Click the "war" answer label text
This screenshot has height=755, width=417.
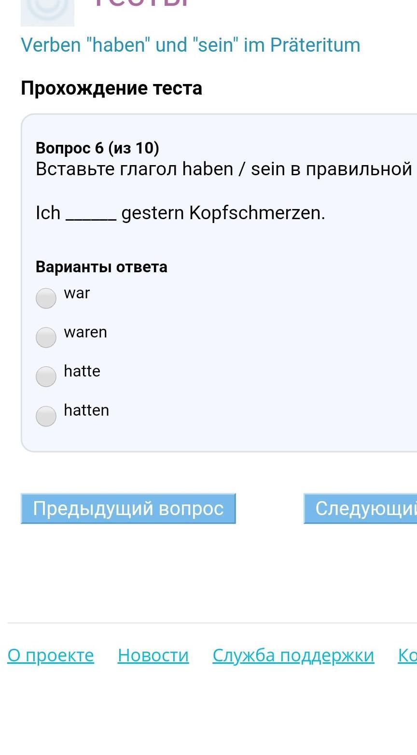(x=77, y=293)
